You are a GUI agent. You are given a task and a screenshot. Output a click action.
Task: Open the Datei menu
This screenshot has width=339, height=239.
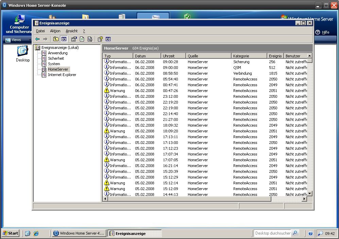pyautogui.click(x=40, y=31)
